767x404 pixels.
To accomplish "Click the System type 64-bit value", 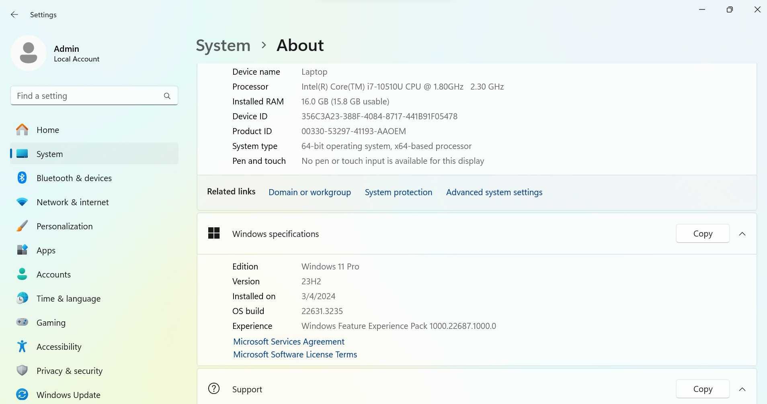I will coord(386,146).
